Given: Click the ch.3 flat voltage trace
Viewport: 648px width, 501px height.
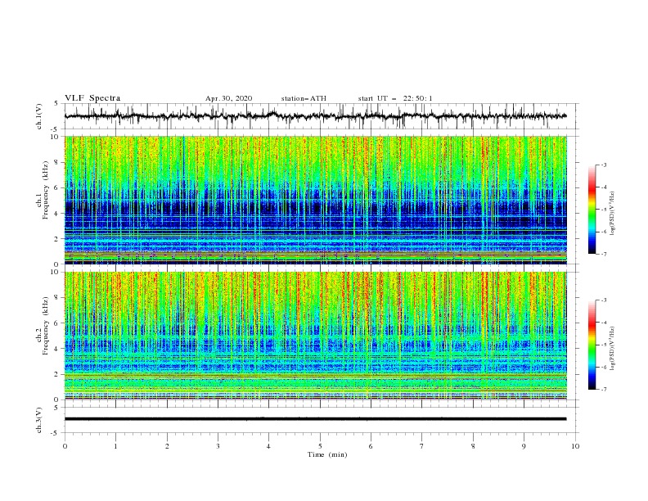Looking at the screenshot, I should coord(315,419).
